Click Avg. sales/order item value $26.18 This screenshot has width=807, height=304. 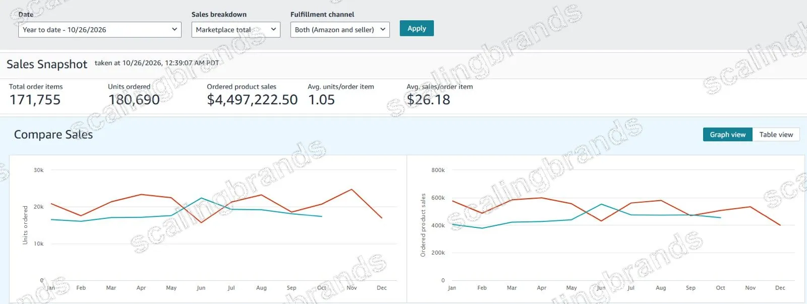428,100
